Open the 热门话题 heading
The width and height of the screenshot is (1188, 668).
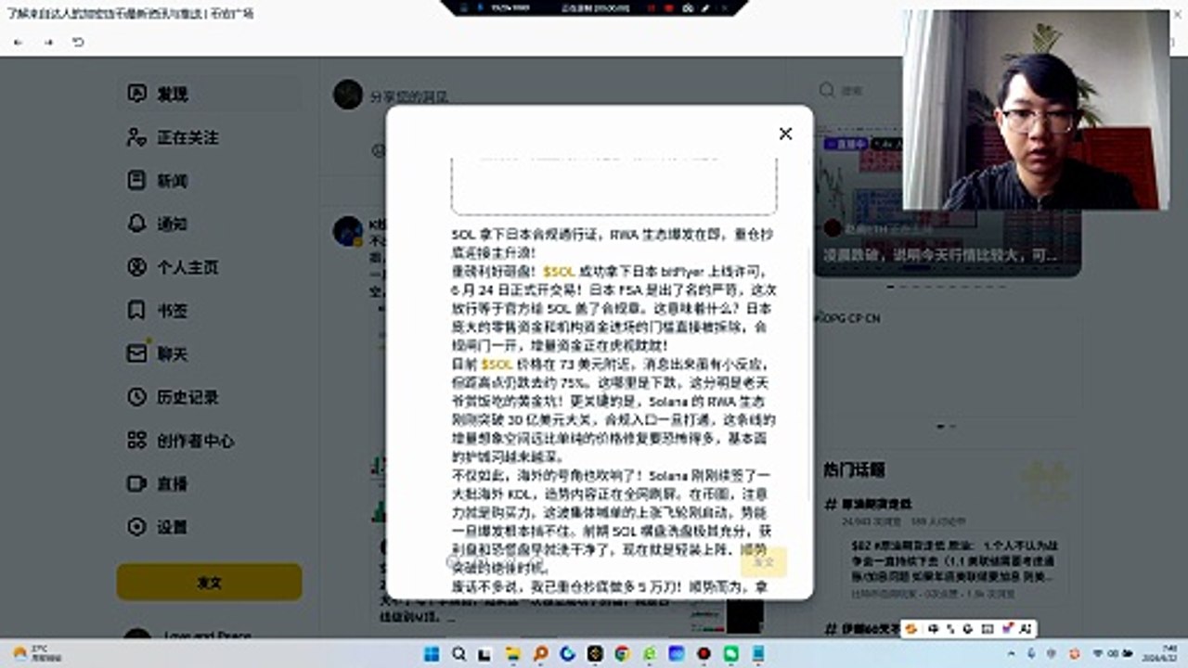click(x=854, y=469)
